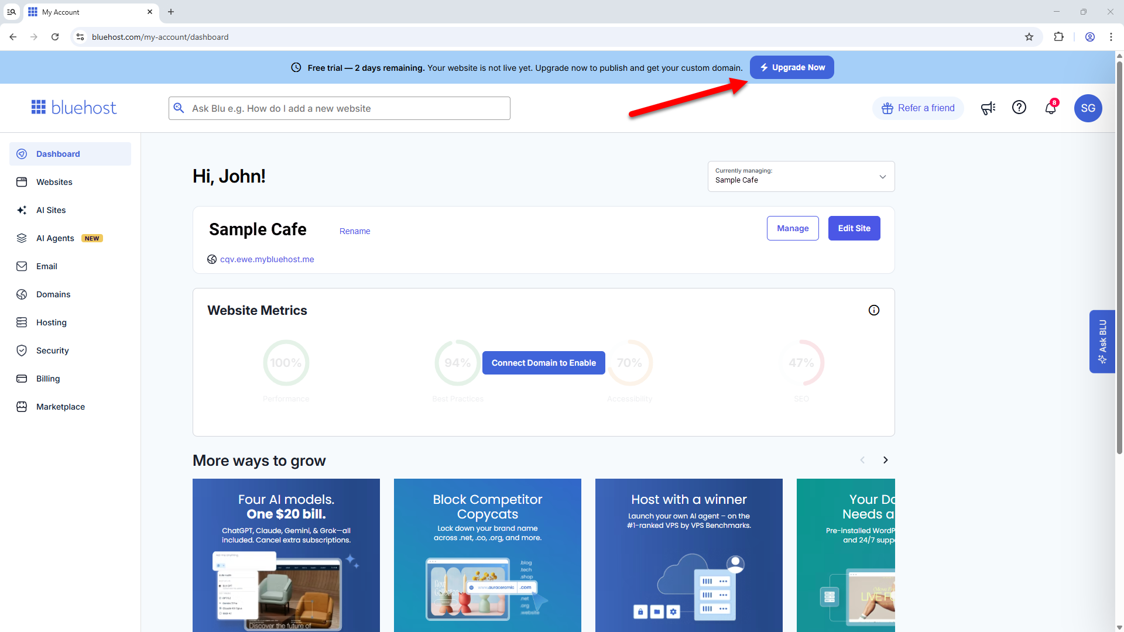Click the Rename link
1124x632 pixels.
(355, 231)
